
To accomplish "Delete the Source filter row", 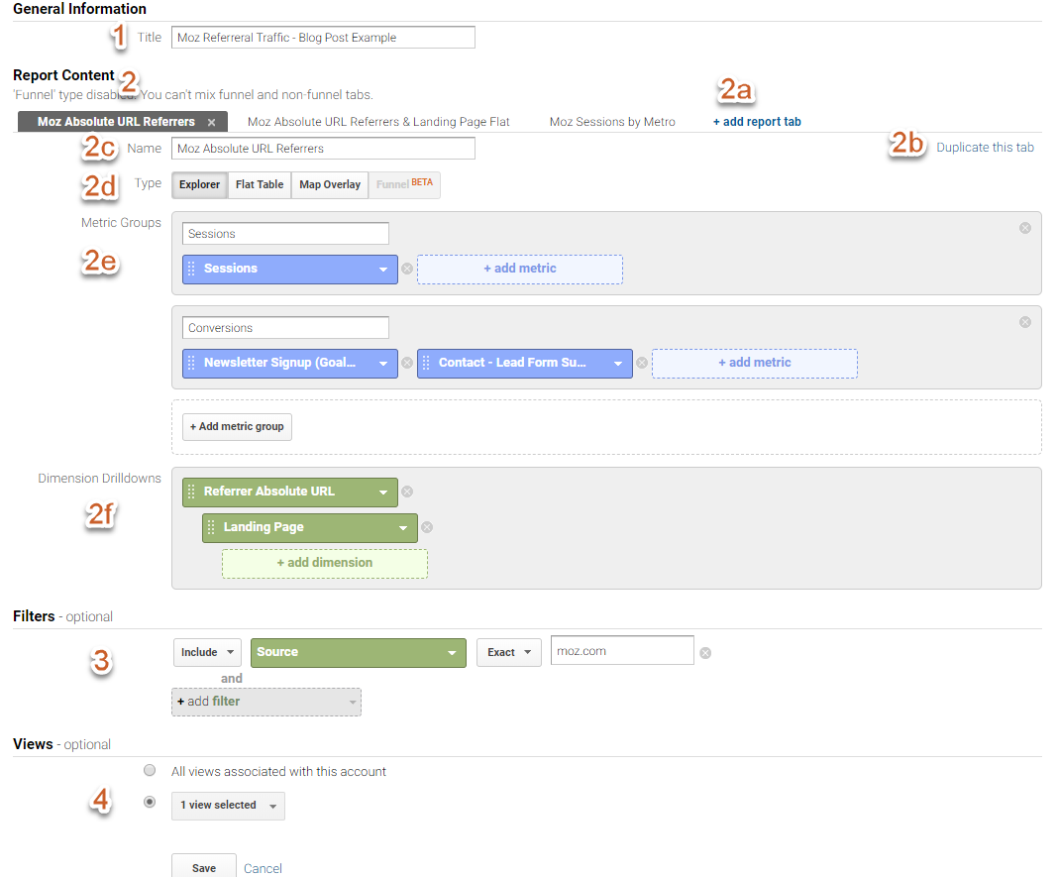I will pyautogui.click(x=705, y=653).
